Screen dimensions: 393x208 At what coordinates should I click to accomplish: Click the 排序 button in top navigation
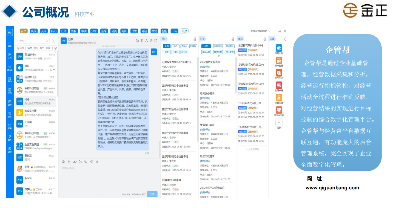(184, 31)
